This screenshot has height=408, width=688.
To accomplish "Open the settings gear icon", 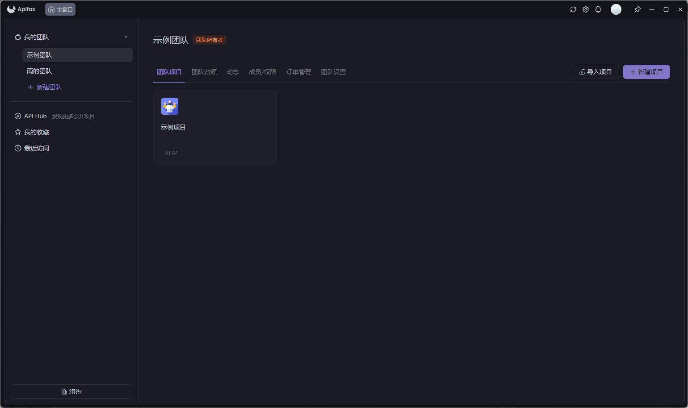I will pos(586,9).
